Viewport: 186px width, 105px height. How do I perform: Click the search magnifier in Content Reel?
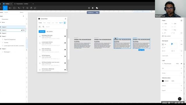(43, 27)
